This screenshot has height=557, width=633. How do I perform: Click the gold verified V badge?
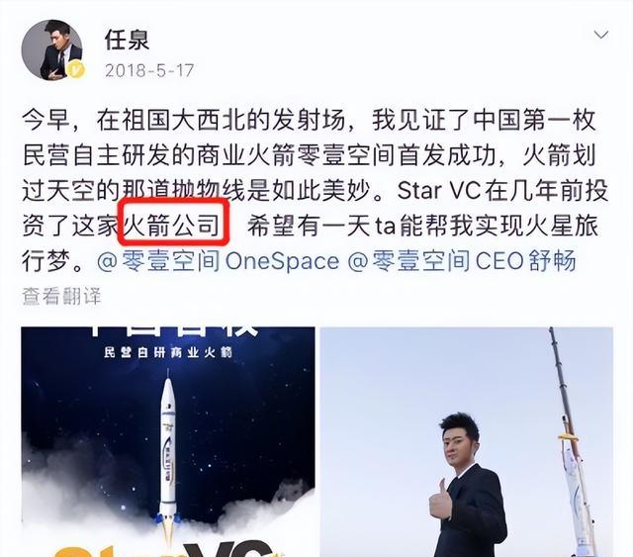[75, 70]
